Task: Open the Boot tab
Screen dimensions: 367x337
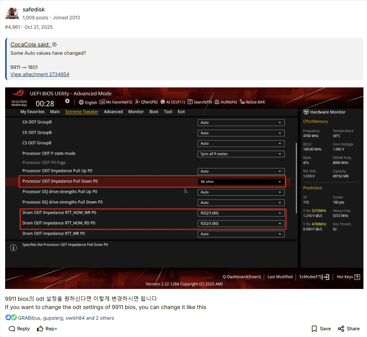Action: [154, 112]
